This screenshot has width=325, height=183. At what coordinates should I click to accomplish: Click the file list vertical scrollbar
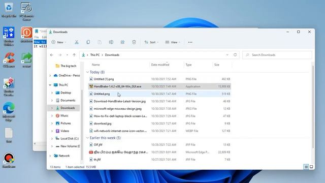(313, 107)
